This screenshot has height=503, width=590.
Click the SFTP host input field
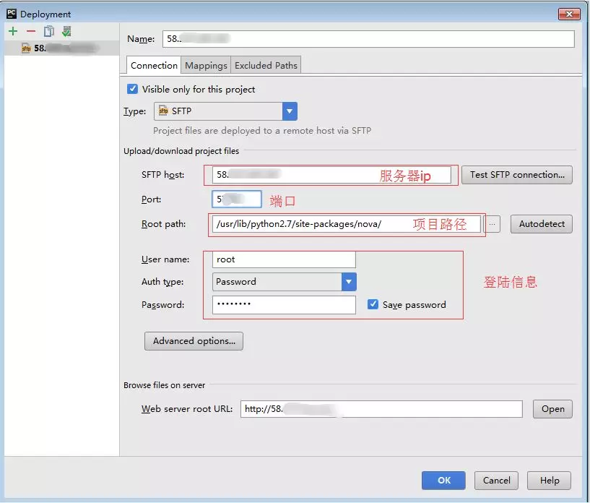coord(331,175)
